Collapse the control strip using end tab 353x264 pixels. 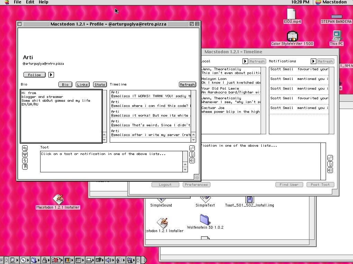click(x=144, y=261)
